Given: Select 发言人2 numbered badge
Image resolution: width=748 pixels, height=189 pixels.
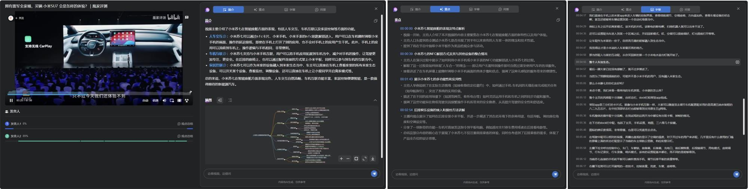Looking at the screenshot, I should point(7,136).
